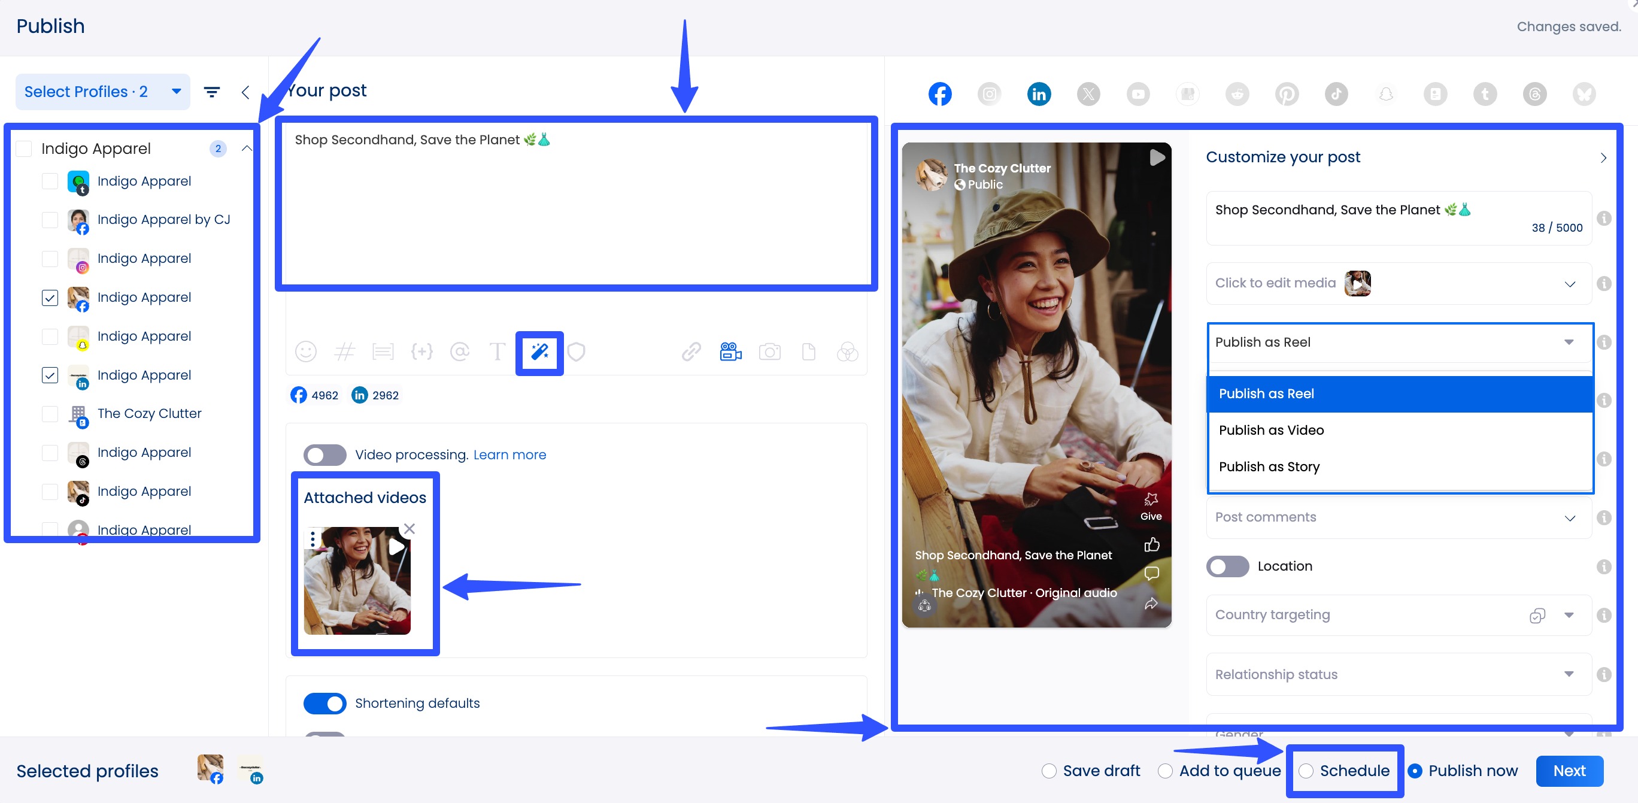Insert a hashtag using the hashtag icon
1638x803 pixels.
coord(345,351)
